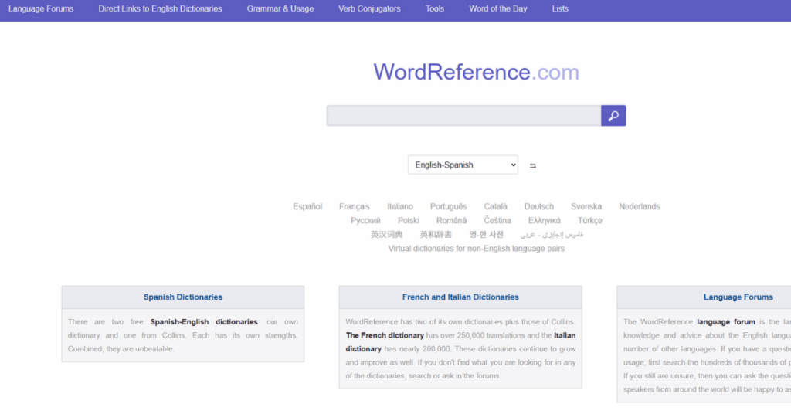Image resolution: width=791 pixels, height=414 pixels.
Task: Click inside the dictionary search field
Action: [x=463, y=116]
